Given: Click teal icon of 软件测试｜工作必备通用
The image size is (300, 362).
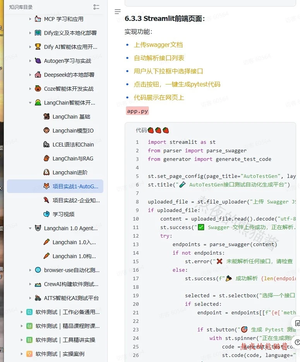Looking at the screenshot, I should [x=29, y=312].
